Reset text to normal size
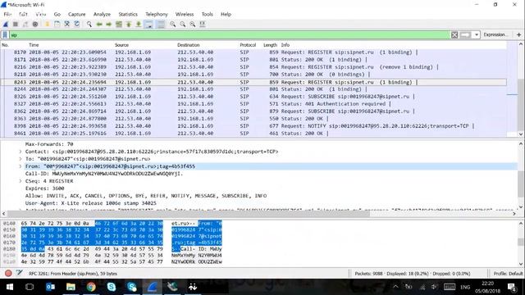 [x=193, y=24]
